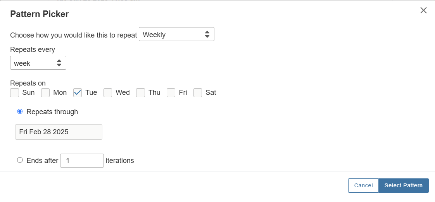This screenshot has width=435, height=202.
Task: Select the Thu checkbox
Action: tap(141, 93)
